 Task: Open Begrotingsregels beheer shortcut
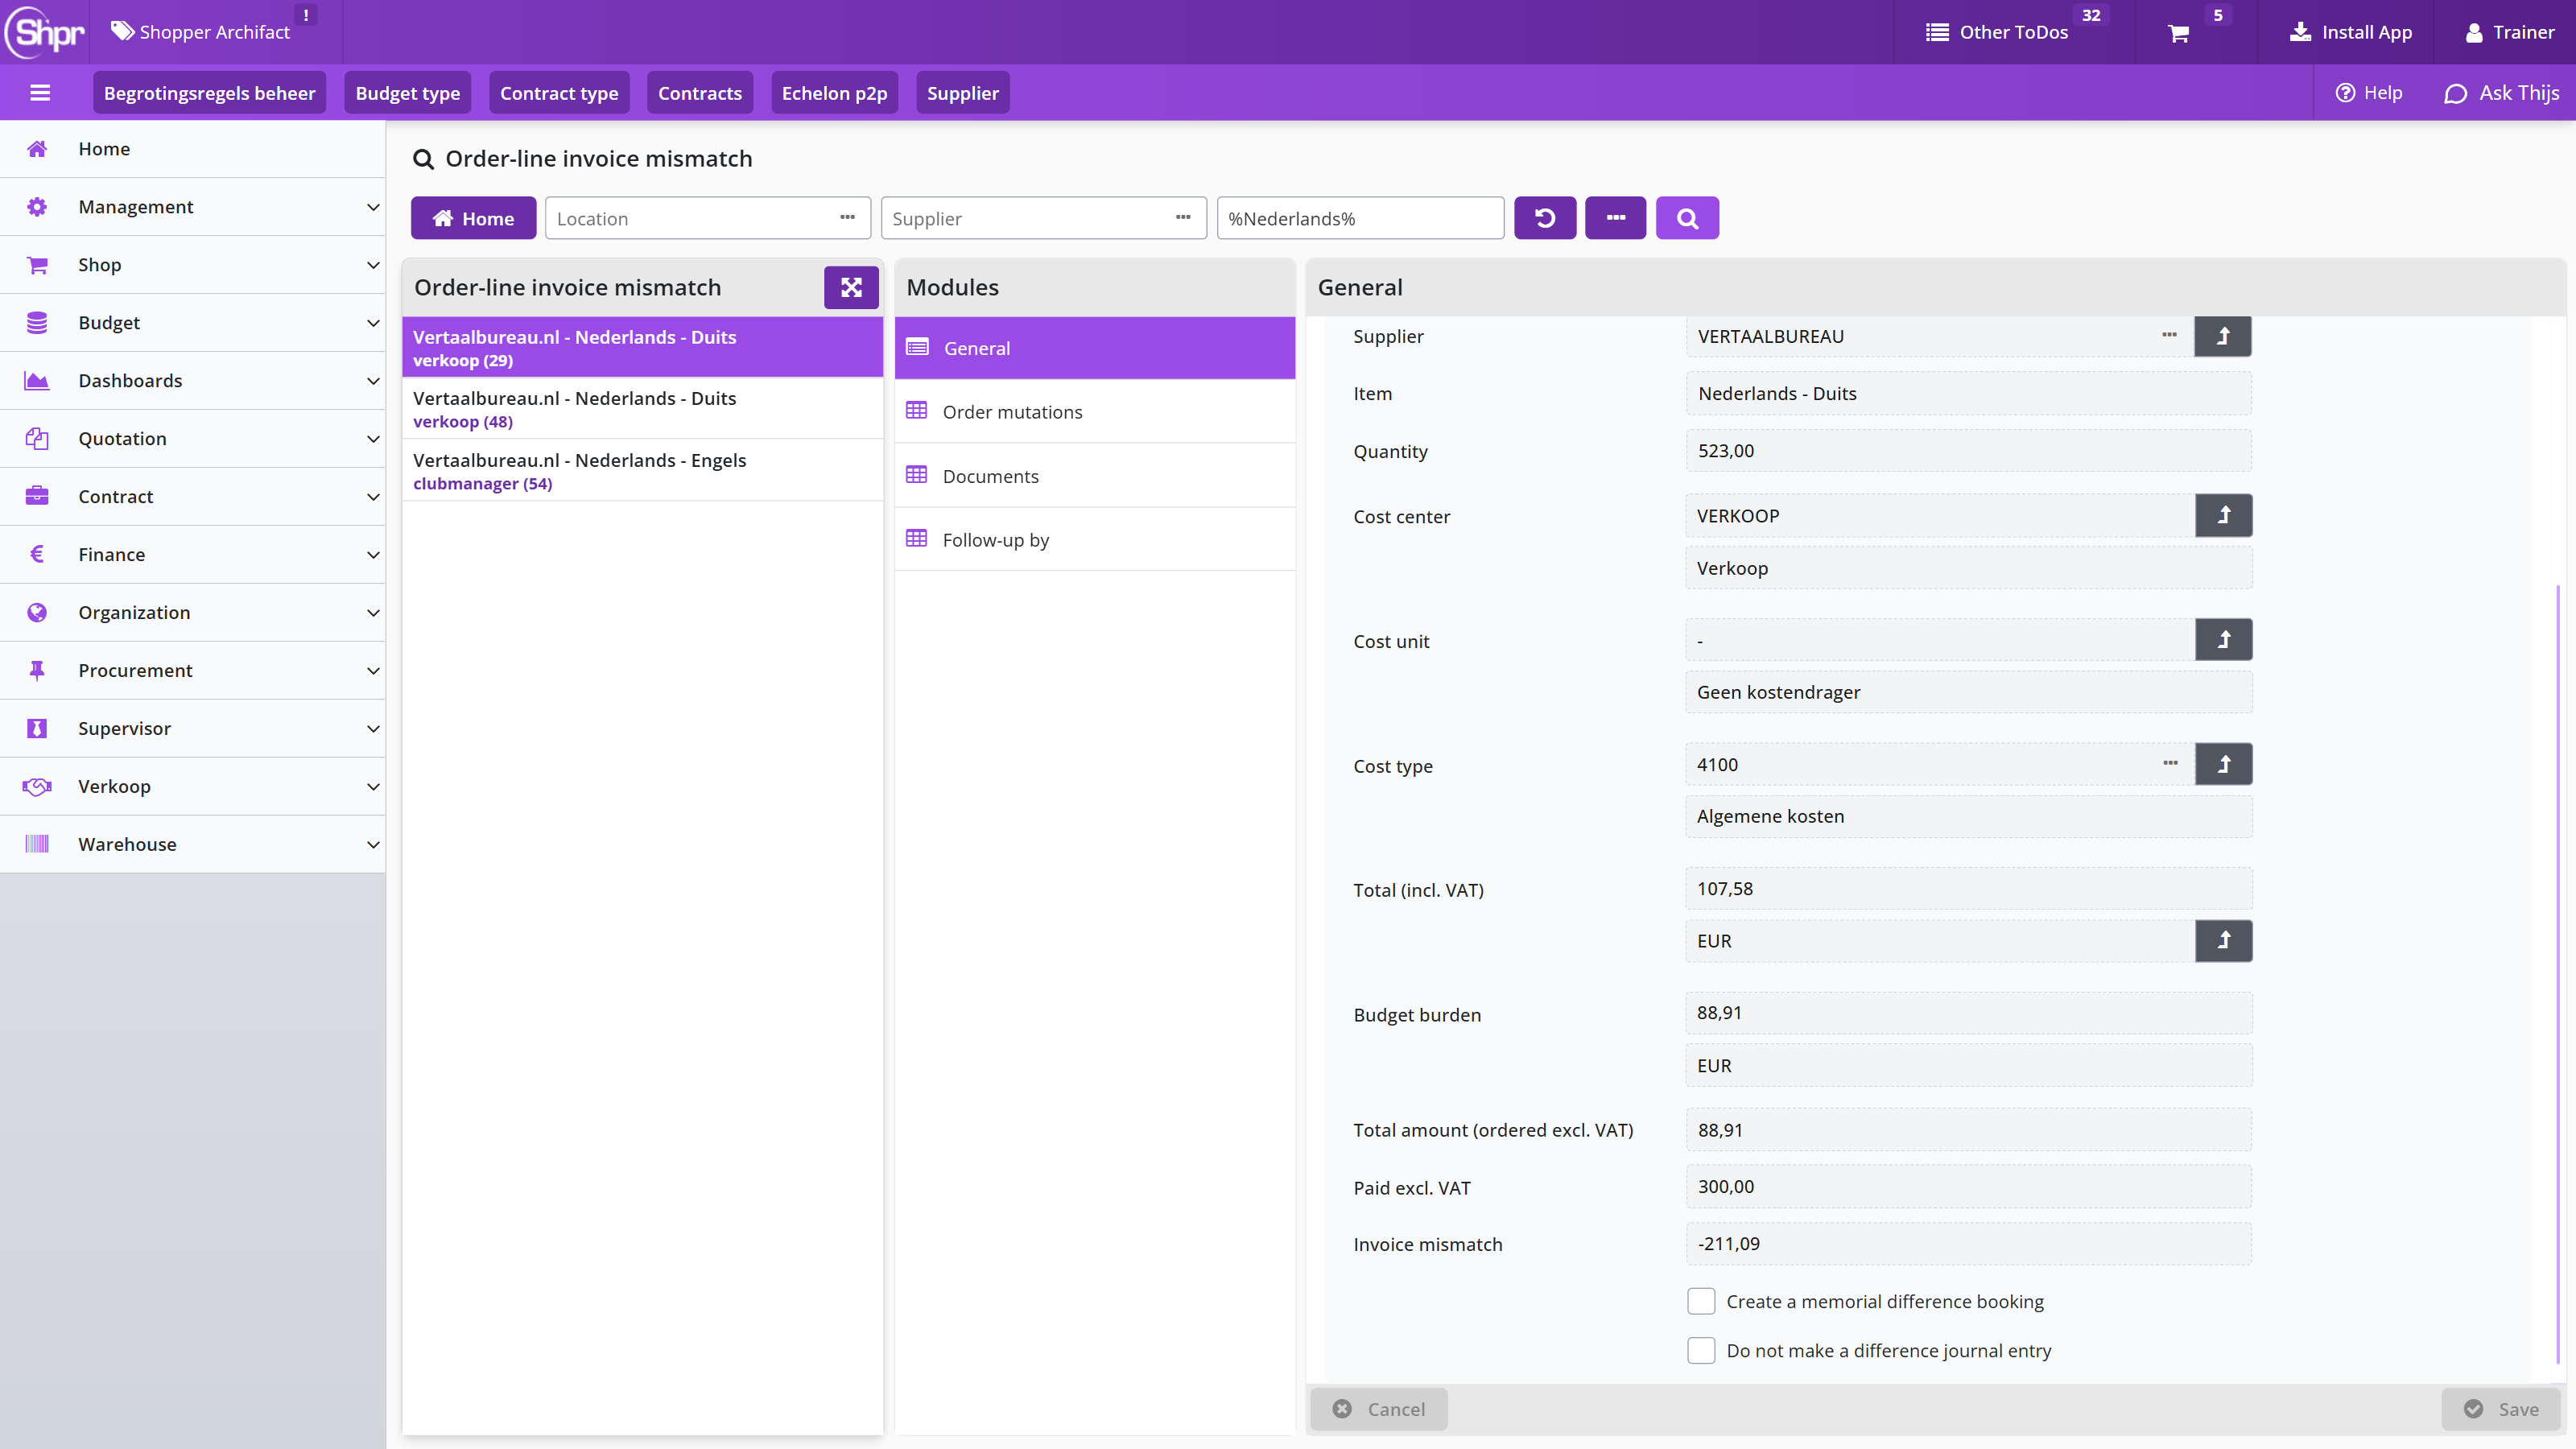209,93
